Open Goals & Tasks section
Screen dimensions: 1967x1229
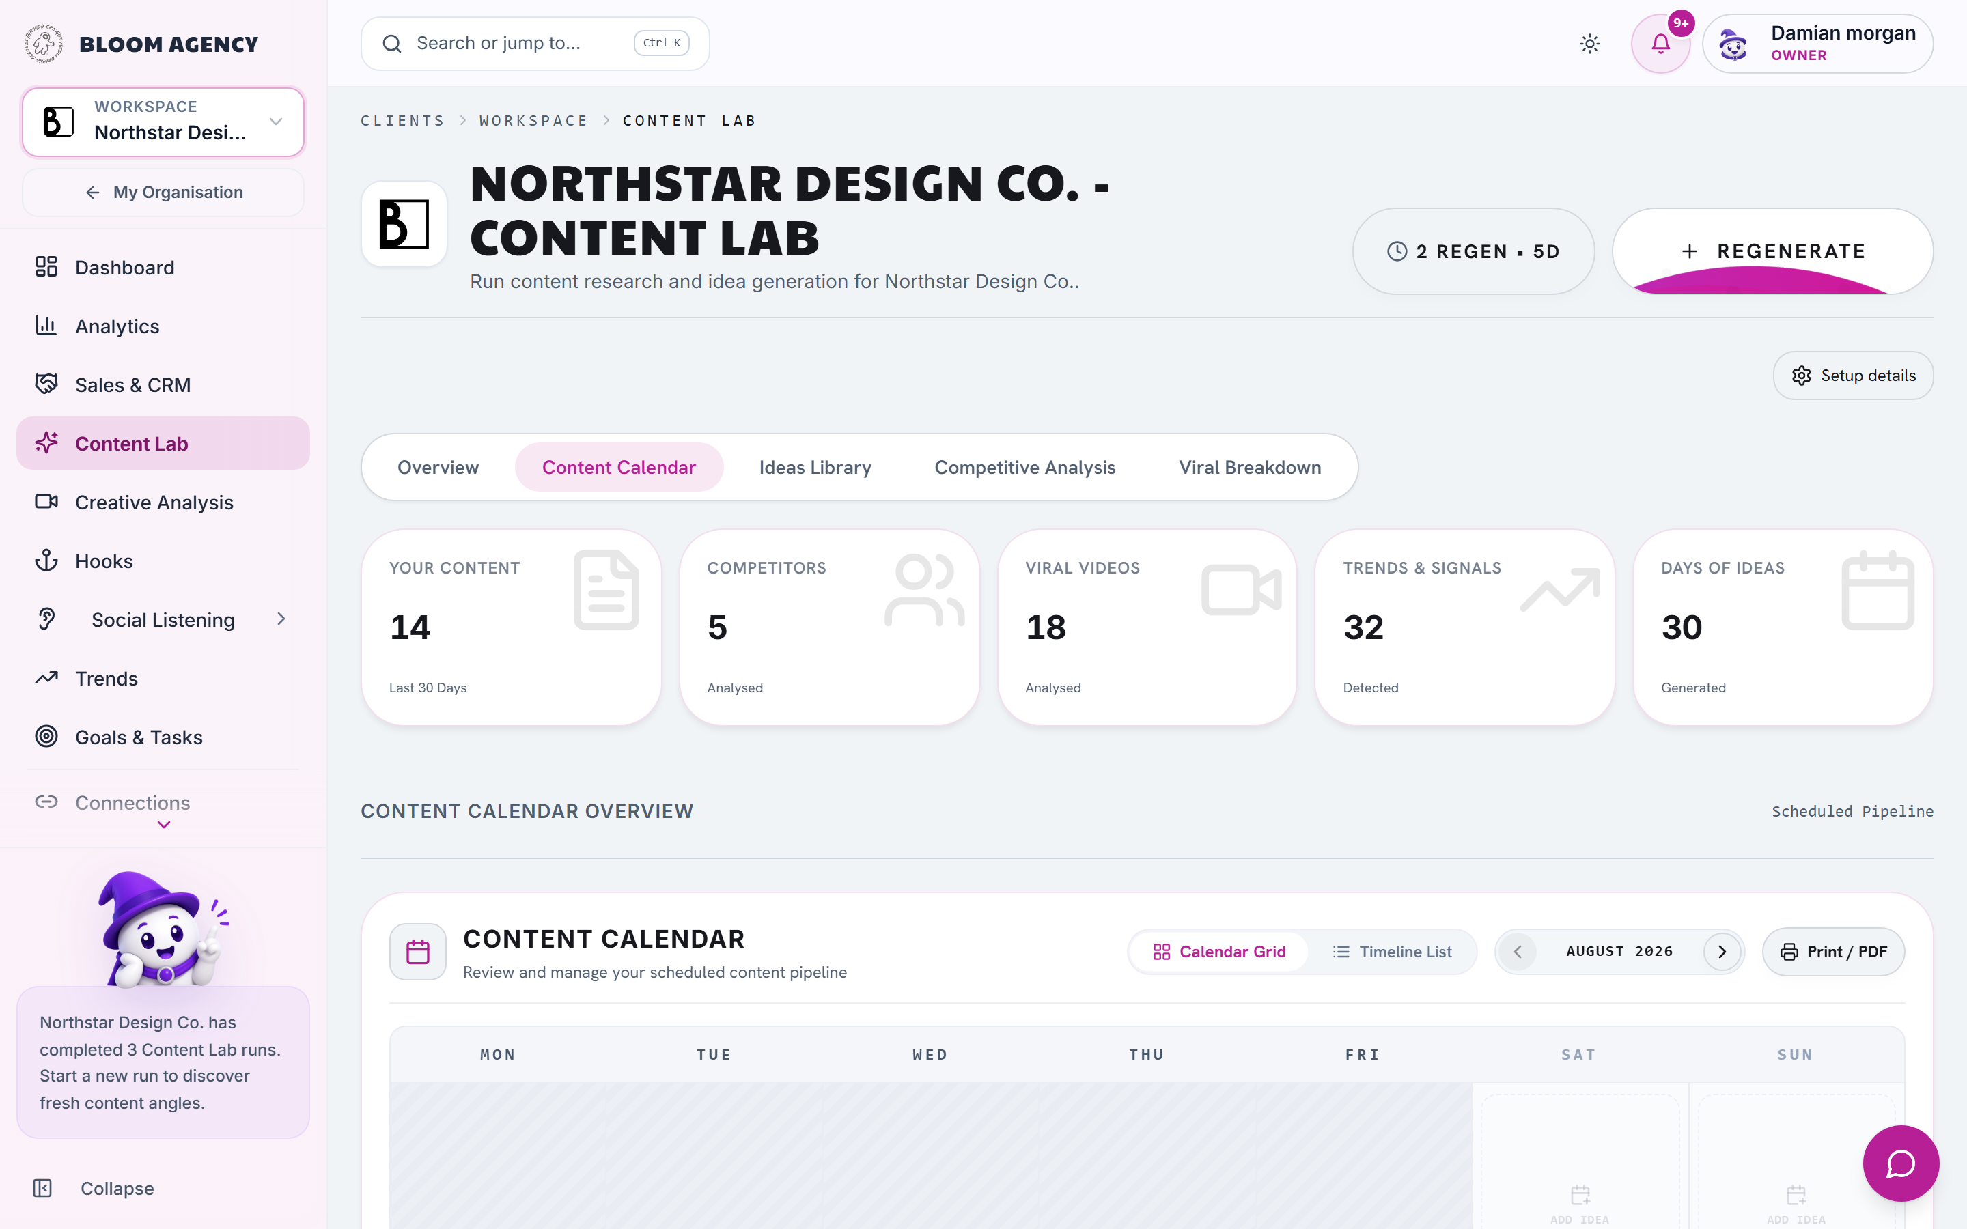[163, 737]
